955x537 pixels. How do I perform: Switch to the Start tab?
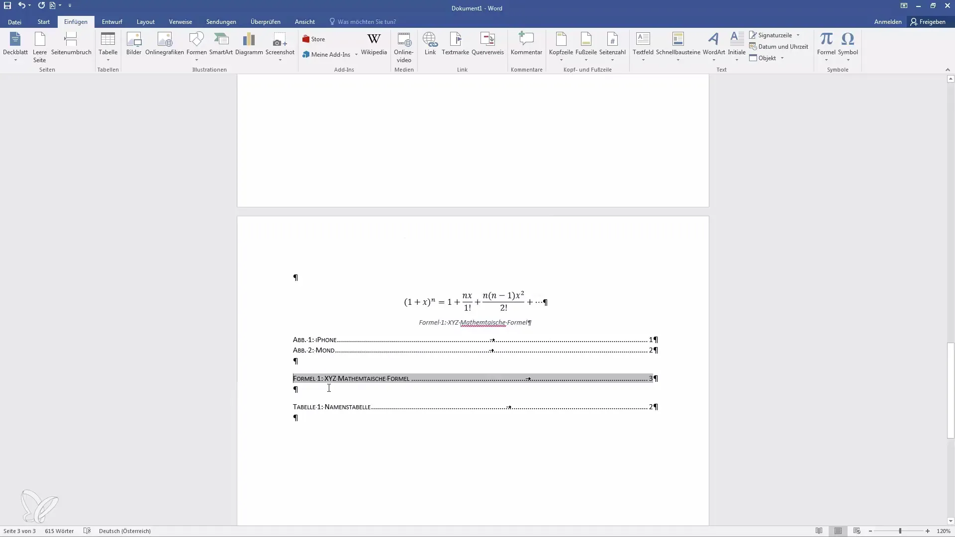[x=44, y=22]
